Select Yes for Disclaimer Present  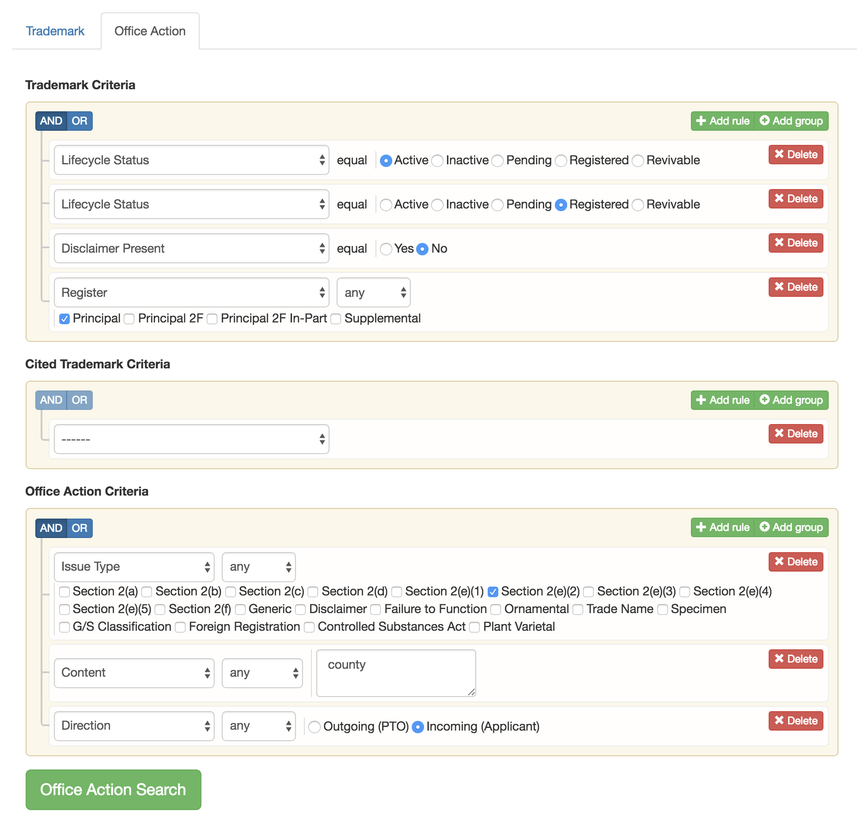coord(386,249)
